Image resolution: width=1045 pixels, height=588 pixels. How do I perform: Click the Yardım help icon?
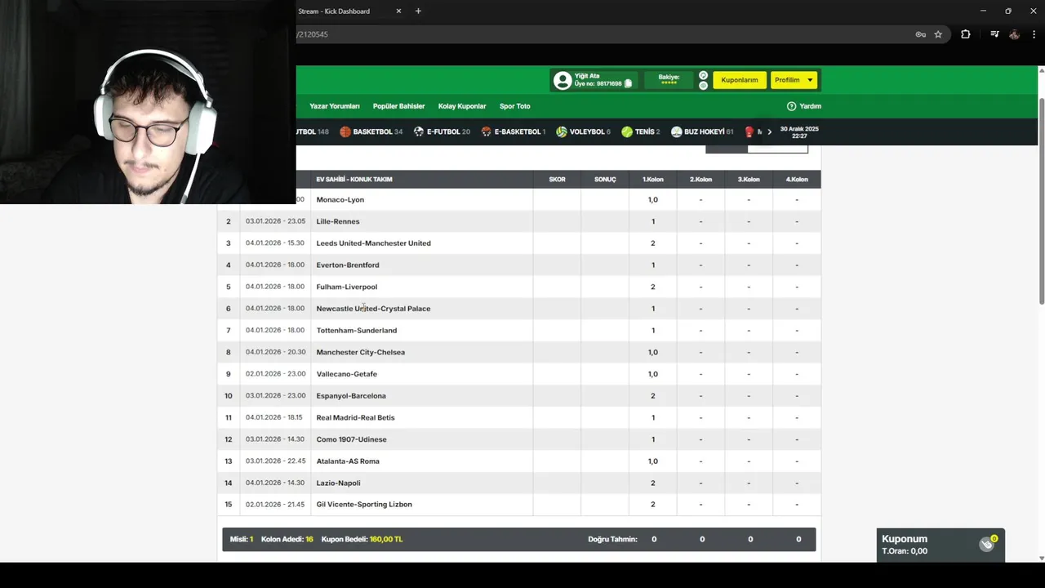[x=791, y=106]
